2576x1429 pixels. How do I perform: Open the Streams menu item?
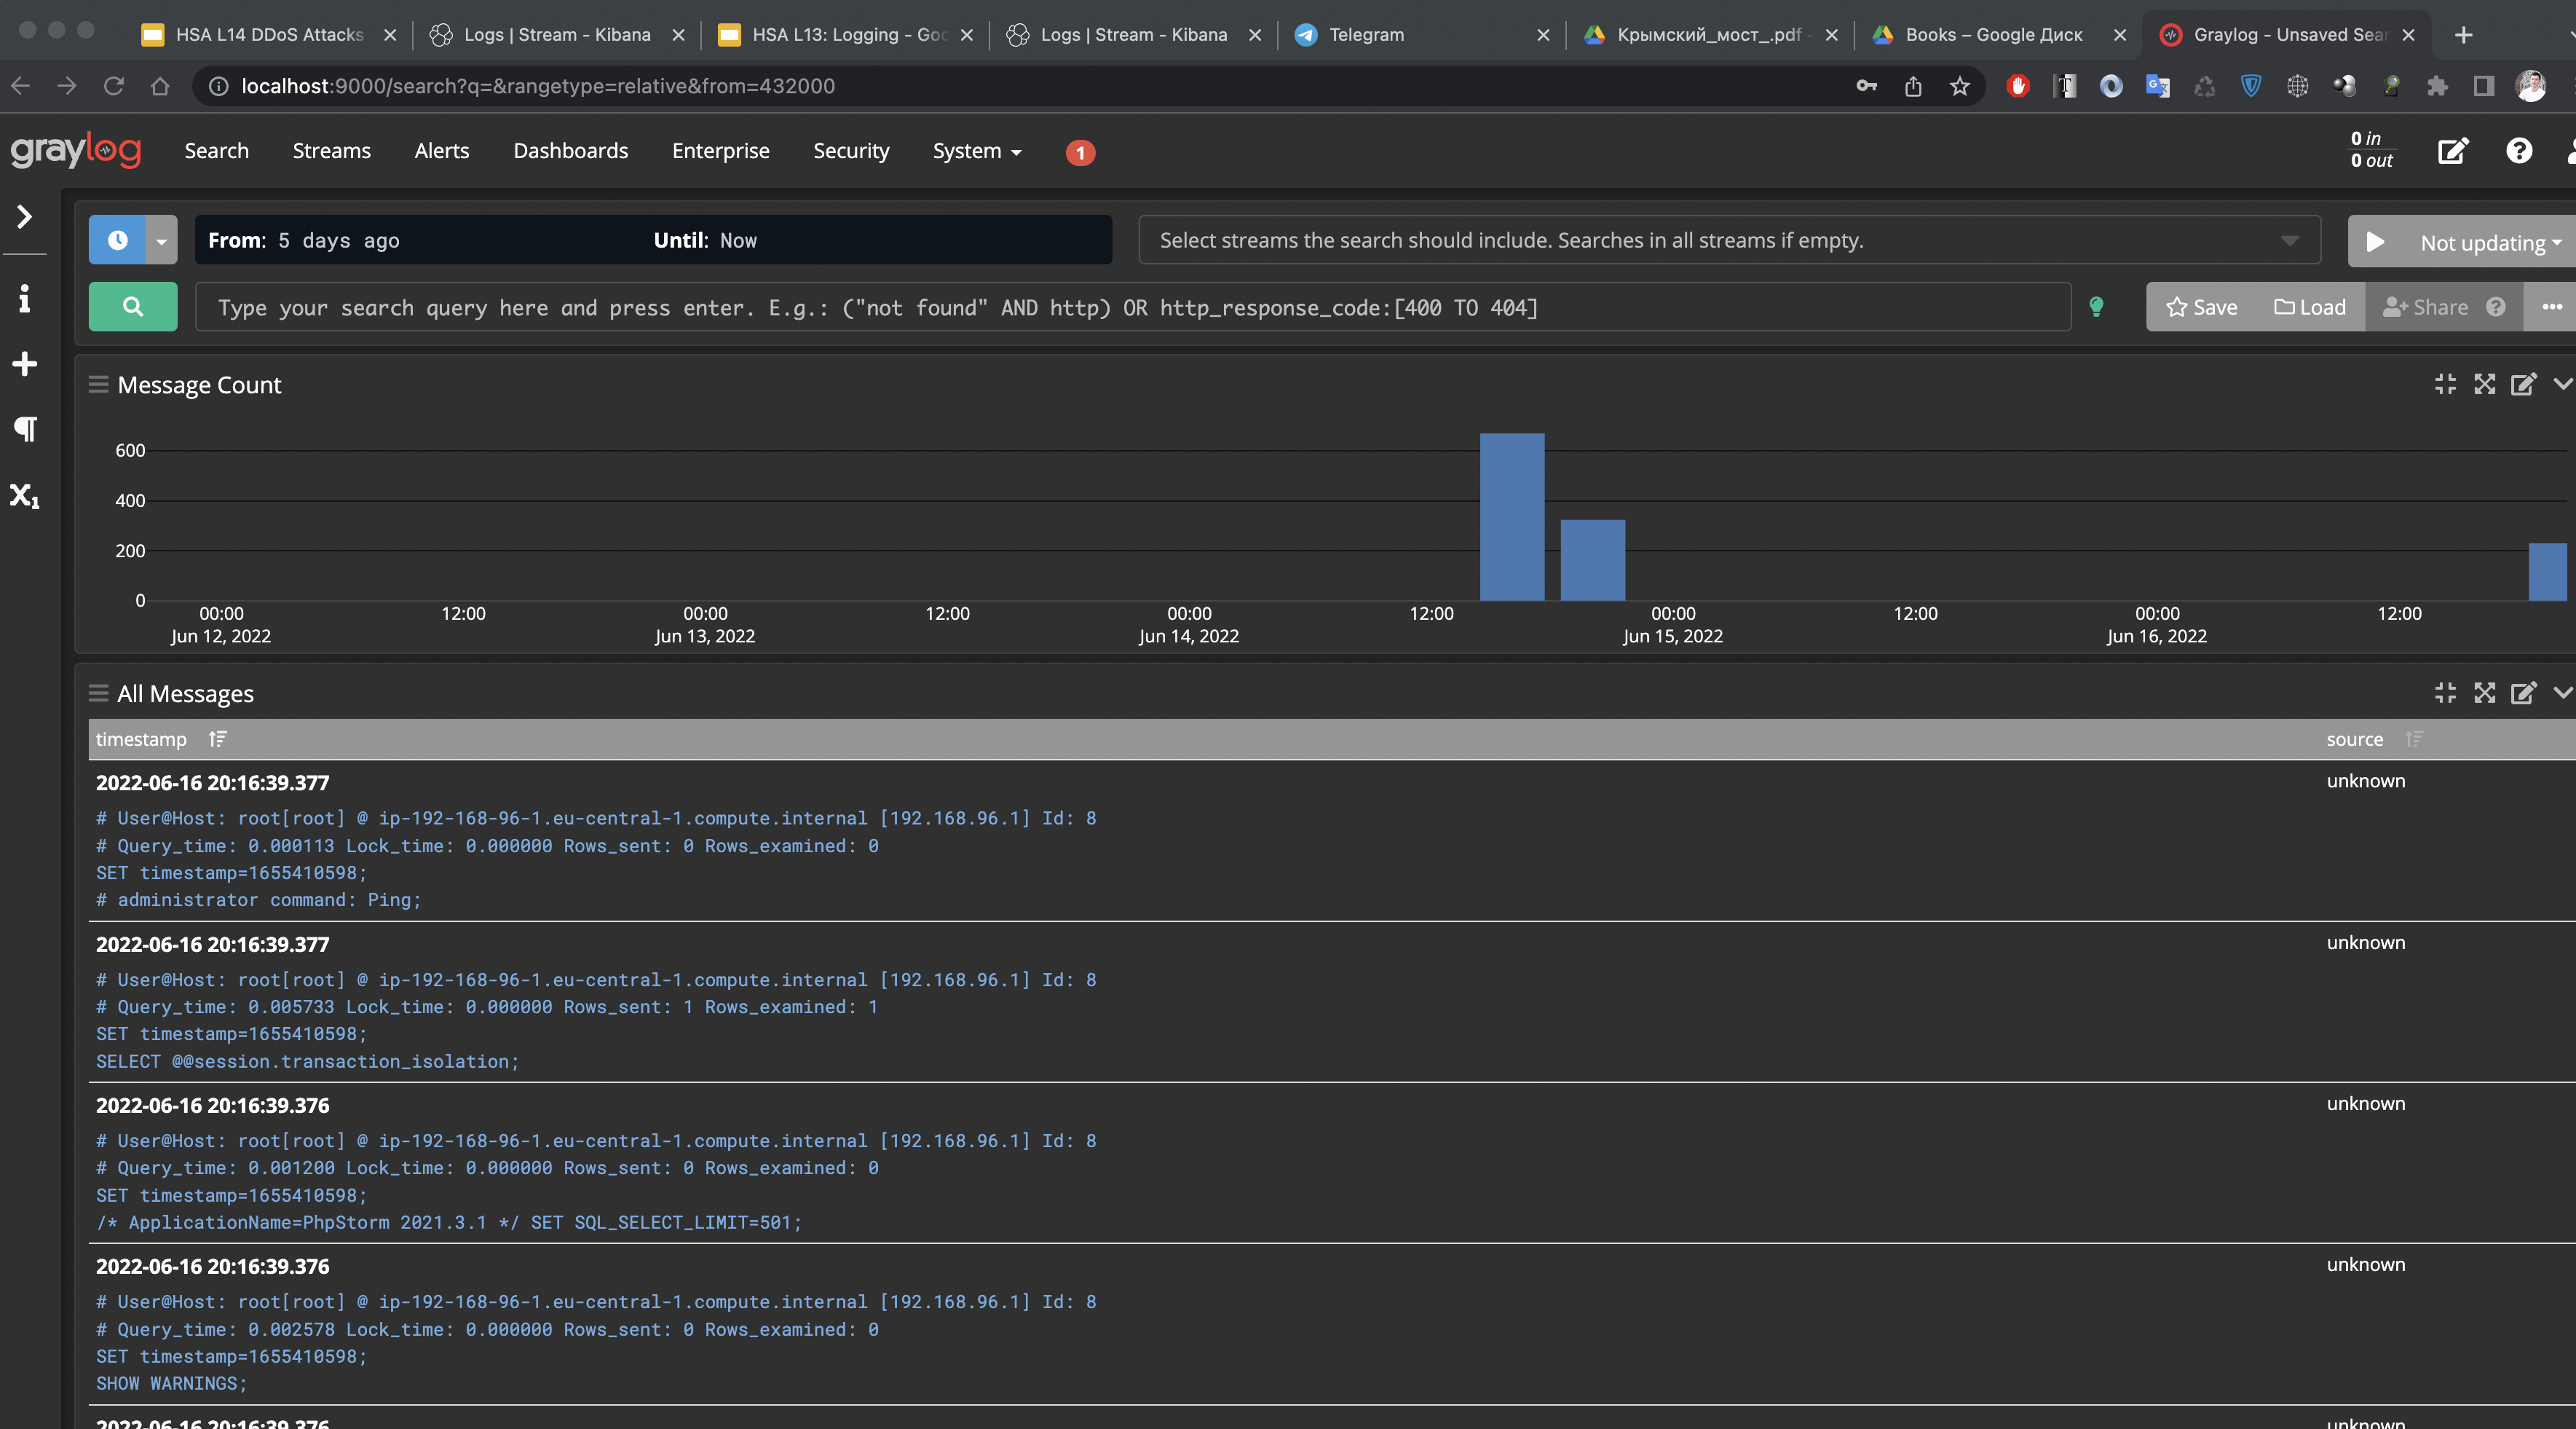coord(331,151)
